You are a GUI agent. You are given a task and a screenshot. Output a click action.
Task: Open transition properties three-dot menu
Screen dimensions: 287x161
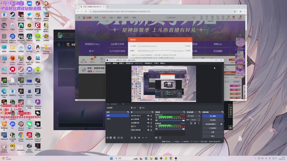(x=199, y=123)
